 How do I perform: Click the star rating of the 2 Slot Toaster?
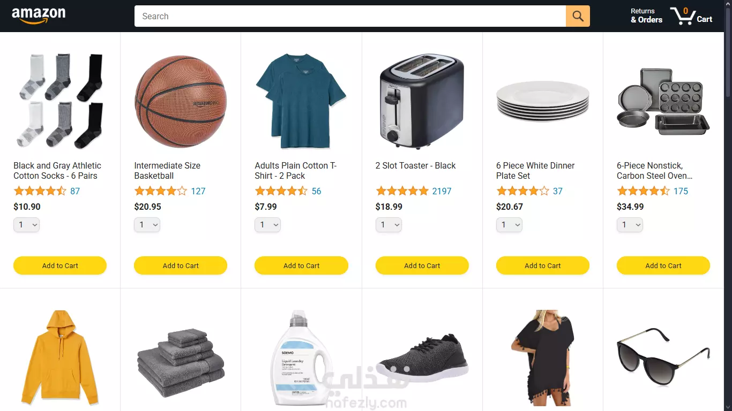coord(402,191)
